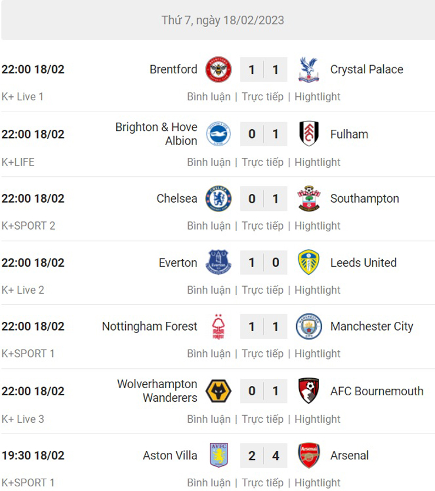This screenshot has width=435, height=491.
Task: Click the Crystal Palace eagle crest
Action: coord(309,69)
